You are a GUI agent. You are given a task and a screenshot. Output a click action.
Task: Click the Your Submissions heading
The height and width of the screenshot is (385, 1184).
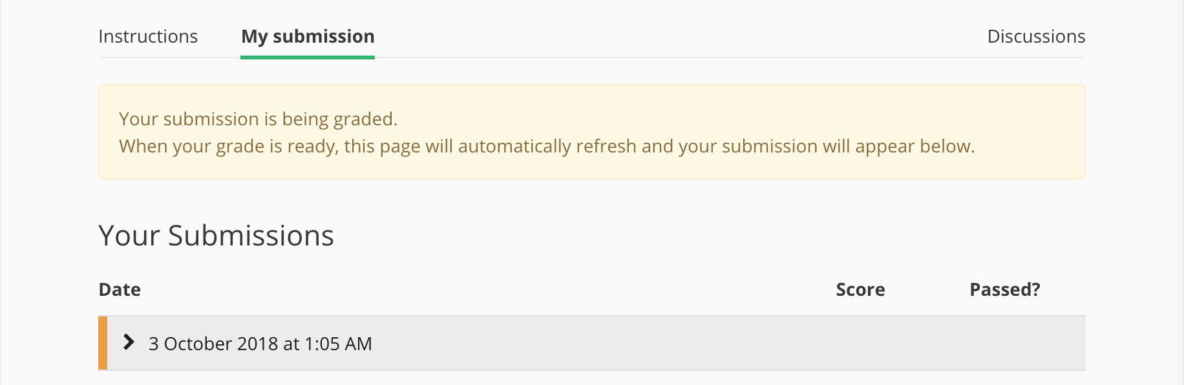point(216,236)
